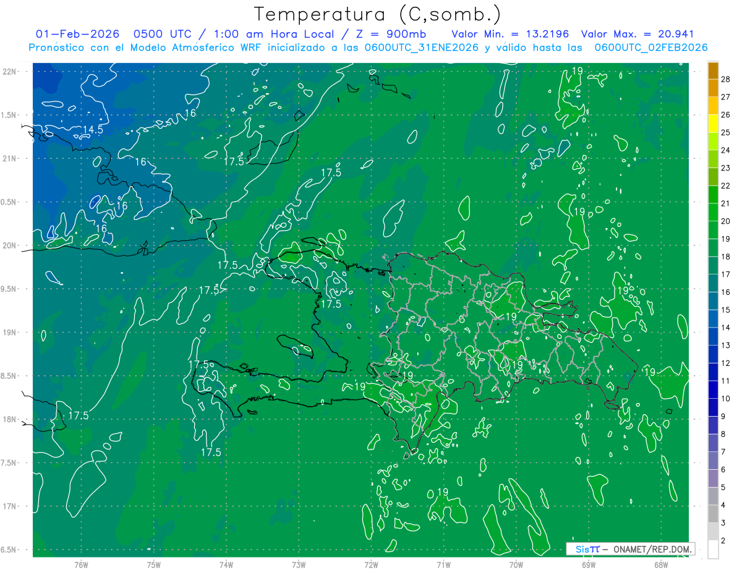The height and width of the screenshot is (573, 742).
Task: Select the date '01-Feb-2026' in header
Action: [77, 34]
